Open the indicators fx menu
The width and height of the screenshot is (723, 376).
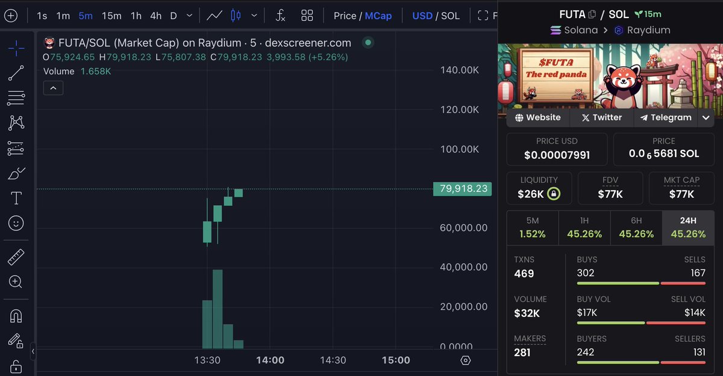point(281,16)
